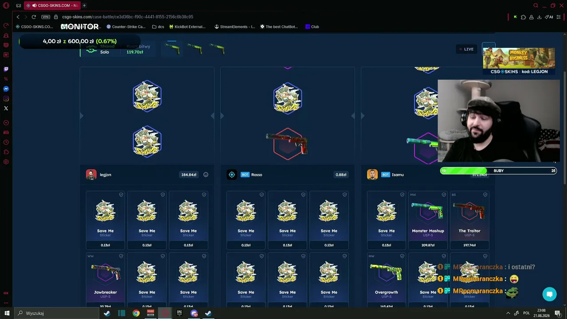Open a new browser tab
The height and width of the screenshot is (319, 567).
(84, 6)
